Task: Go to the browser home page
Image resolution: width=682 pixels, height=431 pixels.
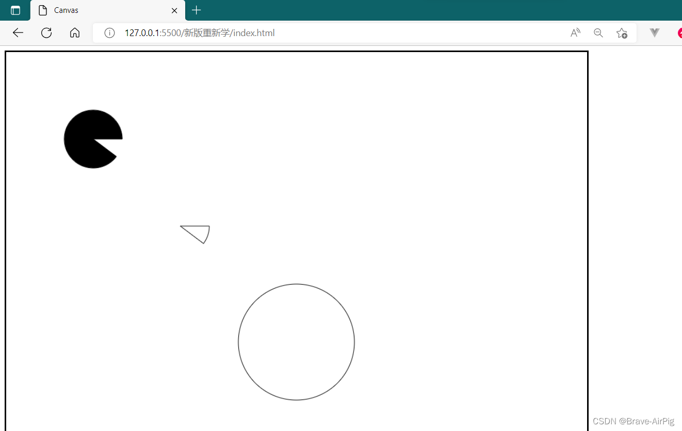Action: coord(75,33)
